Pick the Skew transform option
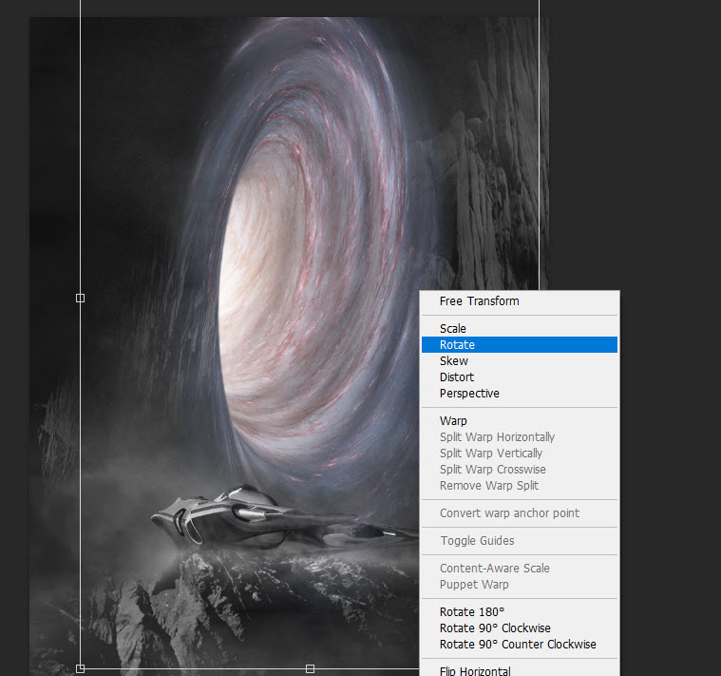This screenshot has width=721, height=676. (x=454, y=361)
